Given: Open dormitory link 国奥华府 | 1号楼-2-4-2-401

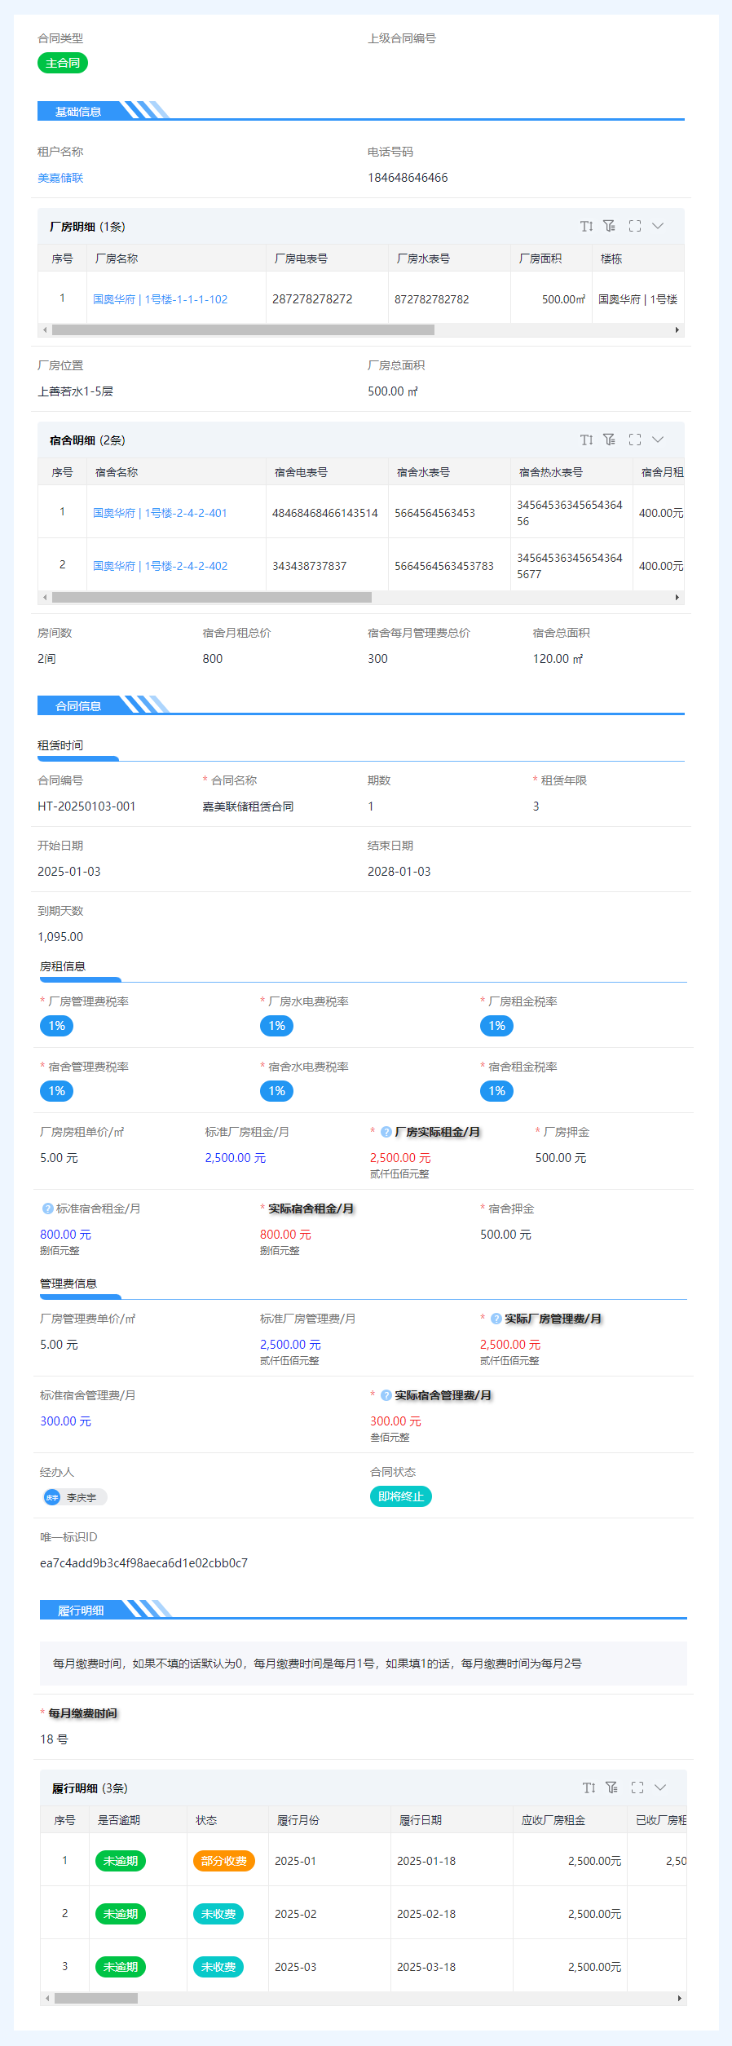Looking at the screenshot, I should (x=160, y=513).
